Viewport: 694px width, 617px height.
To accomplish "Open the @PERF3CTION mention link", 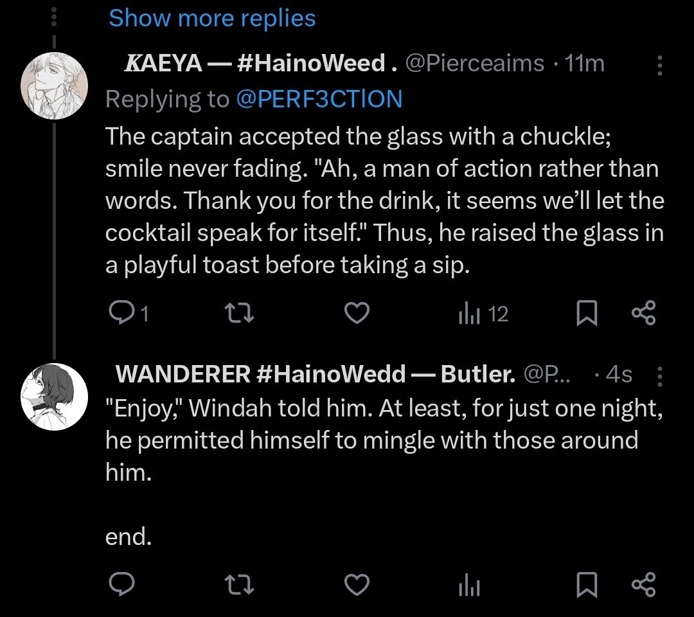I will [x=319, y=99].
